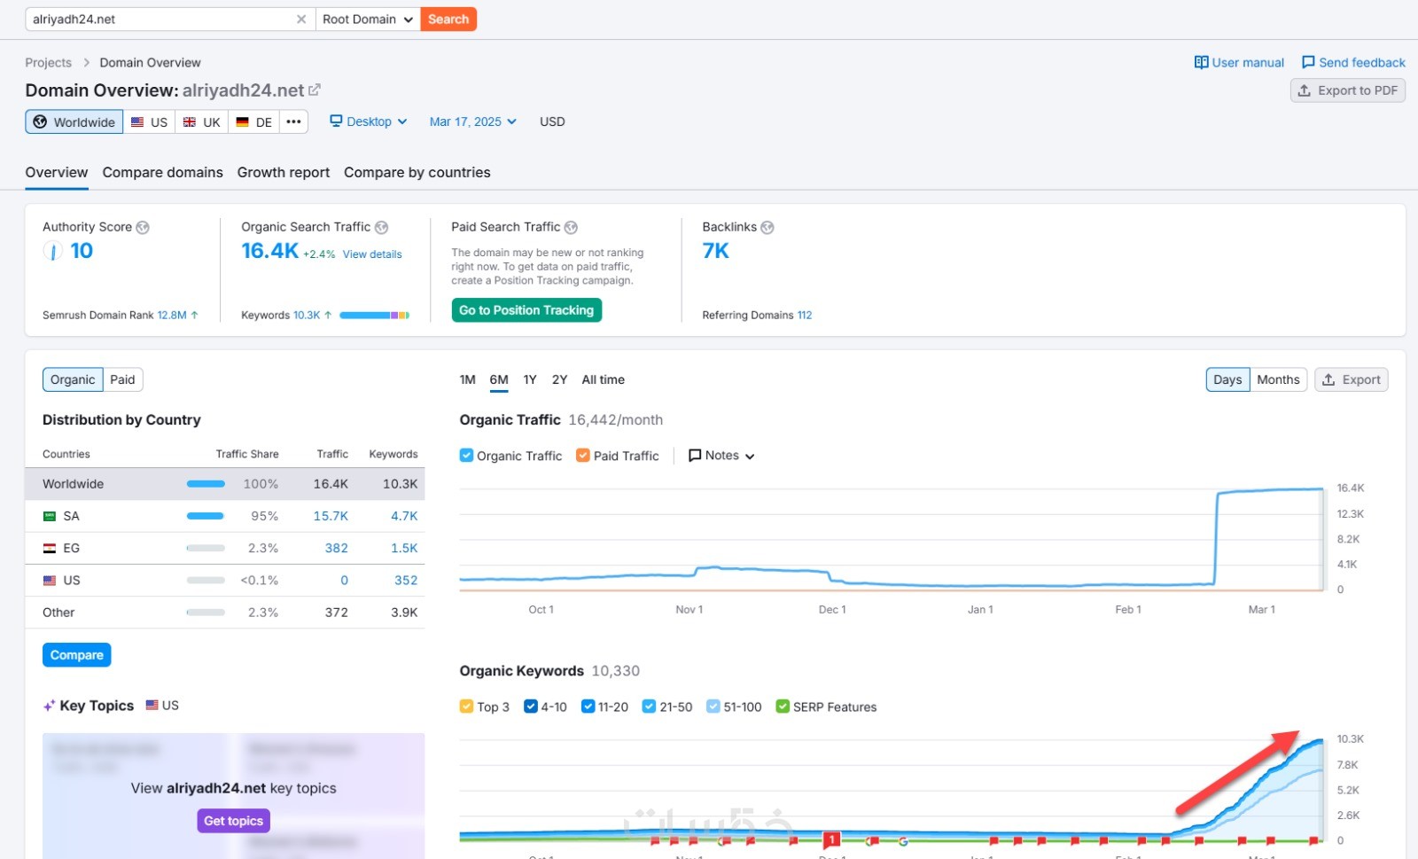The image size is (1418, 859).
Task: Switch distribution view to Paid
Action: point(122,379)
